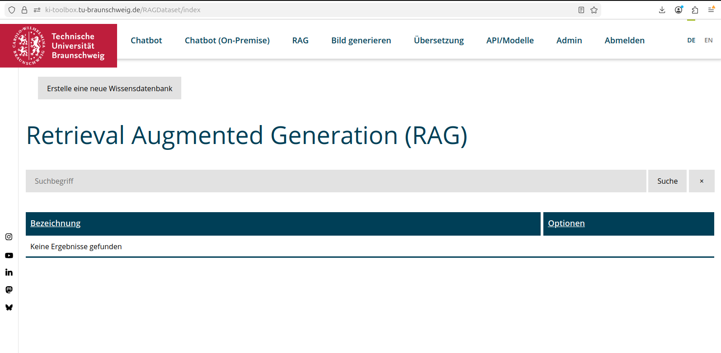Sort table by Bezeichnung column header
This screenshot has width=721, height=353.
click(55, 223)
